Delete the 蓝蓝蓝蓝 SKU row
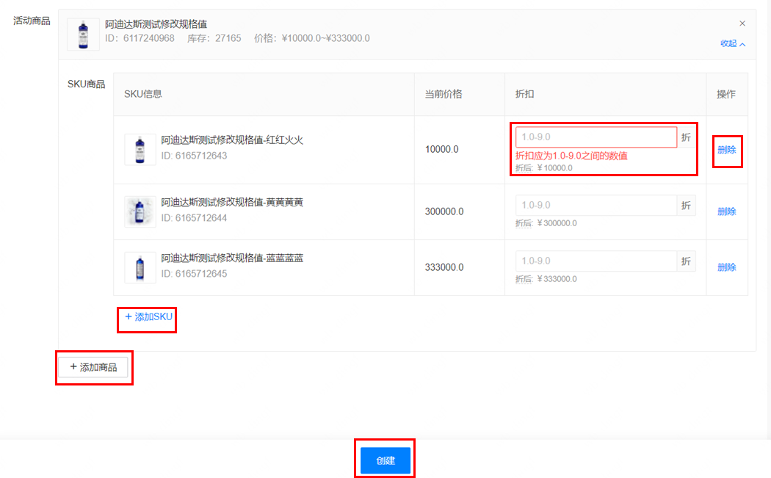771x478 pixels. pyautogui.click(x=726, y=267)
